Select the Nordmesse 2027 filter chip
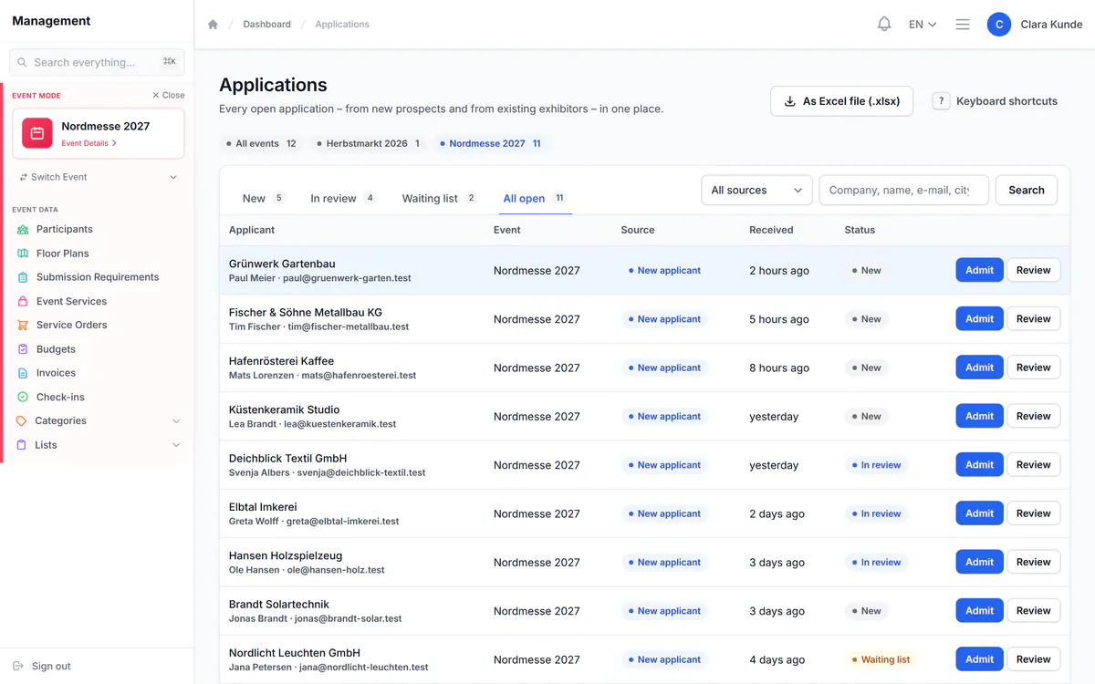1095x684 pixels. [x=490, y=143]
